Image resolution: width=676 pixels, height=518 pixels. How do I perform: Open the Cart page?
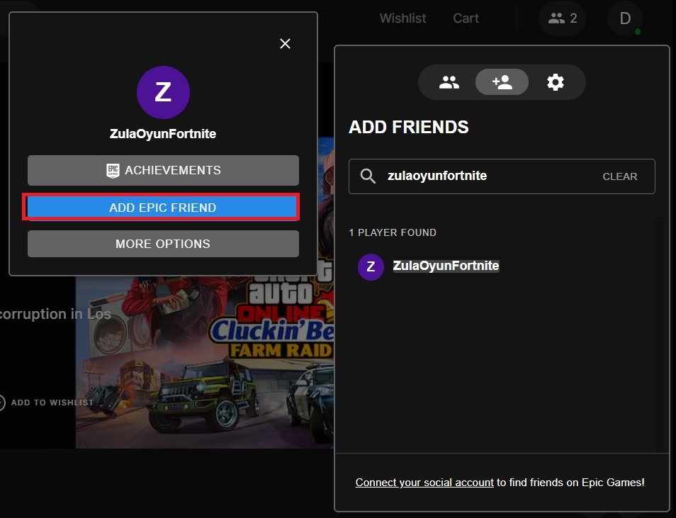tap(466, 18)
